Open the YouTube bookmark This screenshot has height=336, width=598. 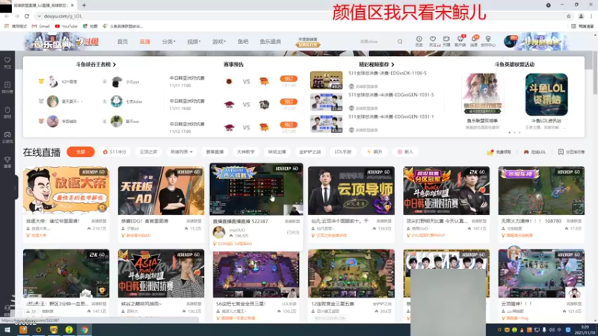pyautogui.click(x=67, y=26)
